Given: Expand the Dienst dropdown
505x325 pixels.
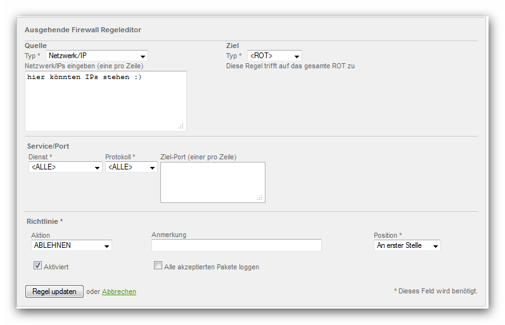Looking at the screenshot, I should click(65, 168).
